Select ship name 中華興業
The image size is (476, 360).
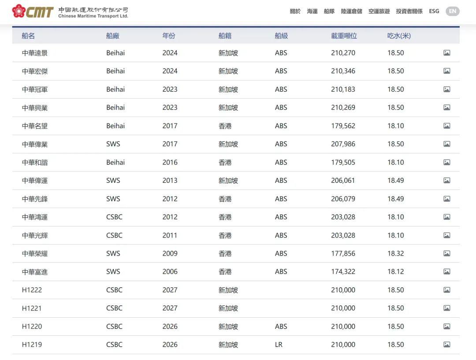(x=35, y=108)
